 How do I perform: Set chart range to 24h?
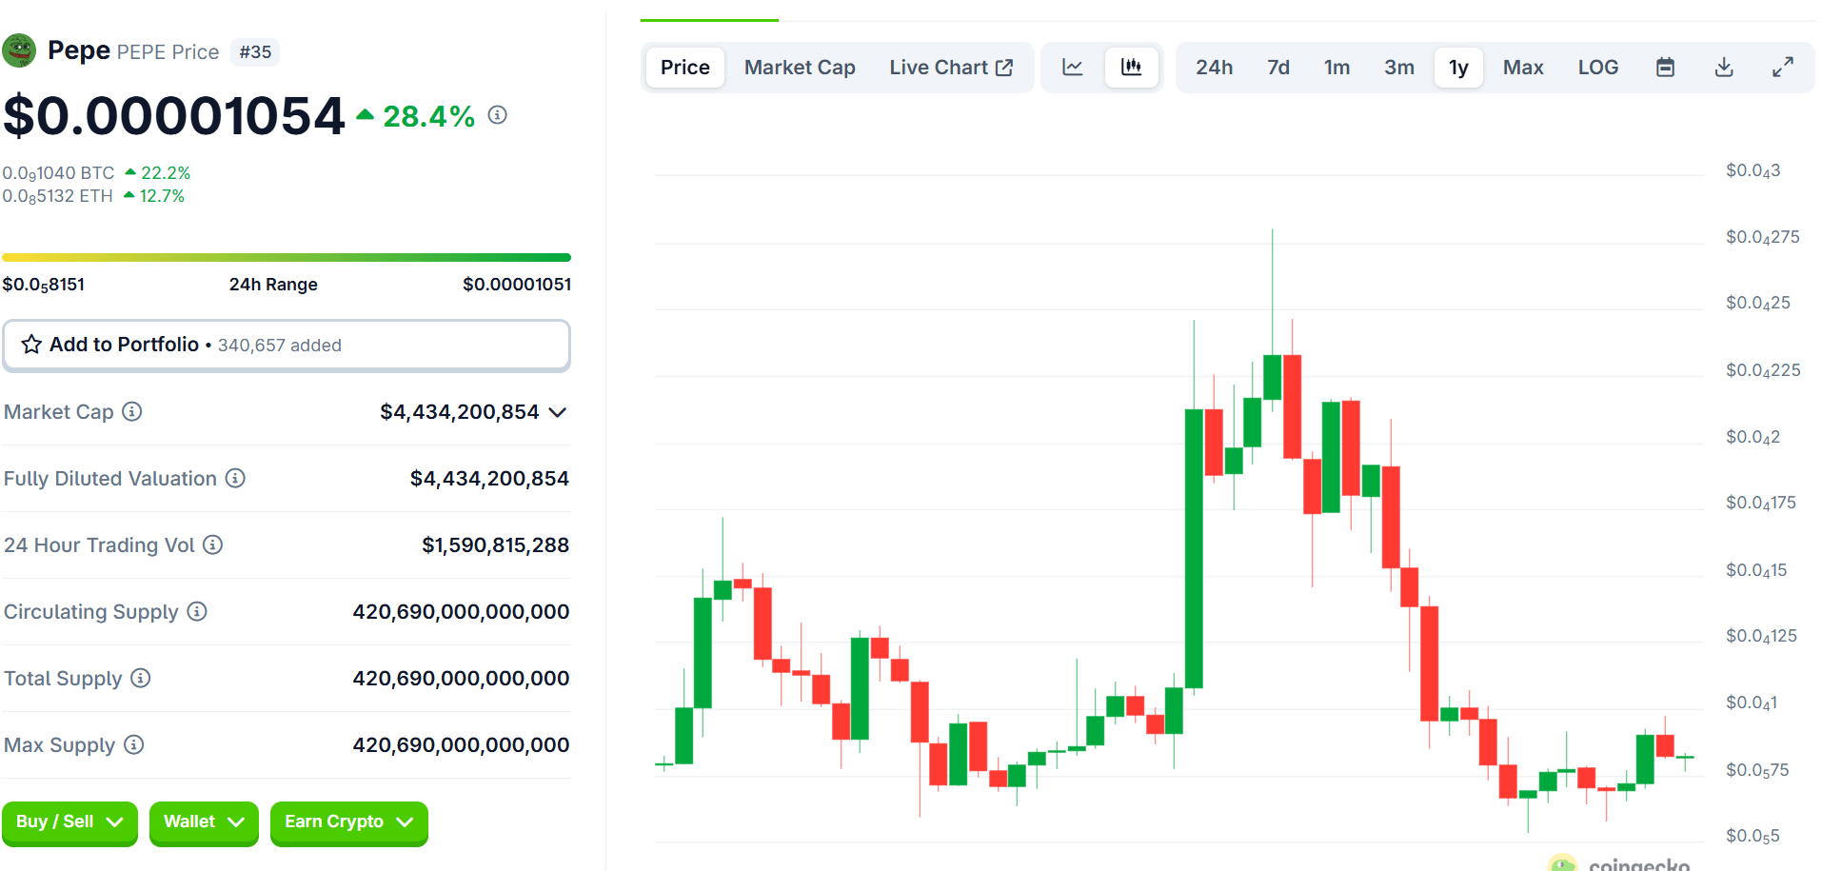click(x=1215, y=68)
